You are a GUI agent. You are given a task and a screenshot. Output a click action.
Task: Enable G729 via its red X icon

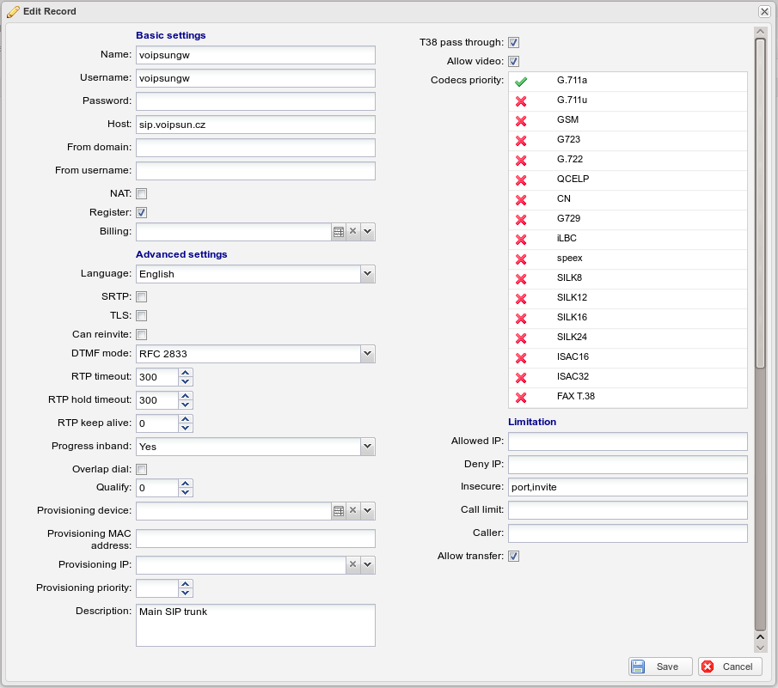[x=520, y=220]
